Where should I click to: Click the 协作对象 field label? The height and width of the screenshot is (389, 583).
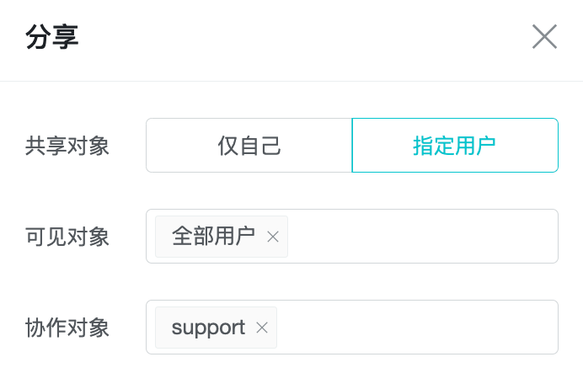pos(67,328)
